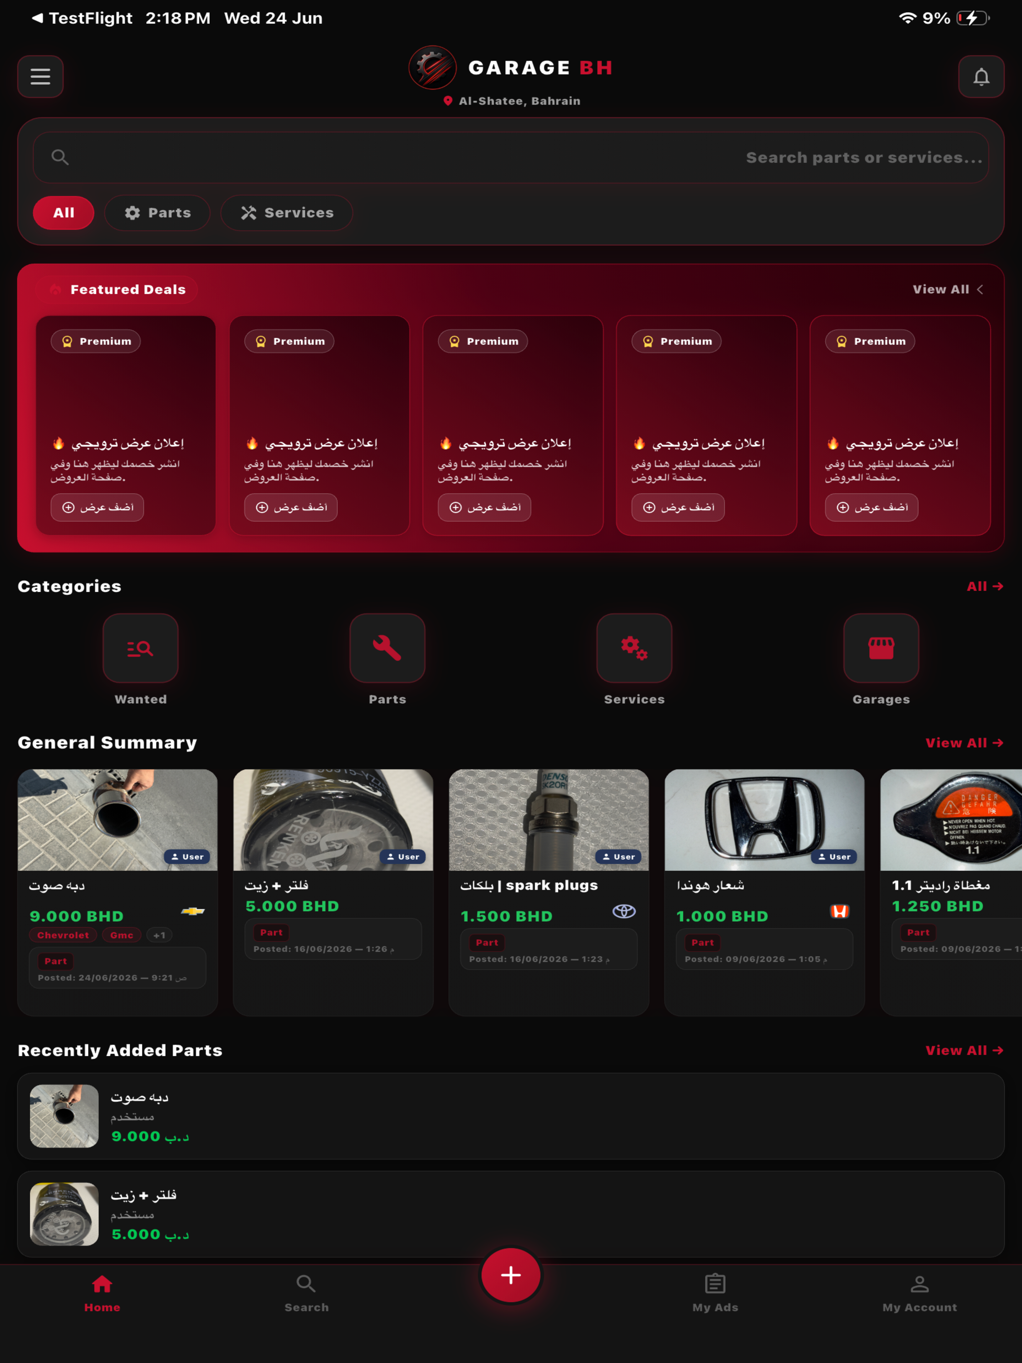1022x1363 pixels.
Task: Click أضف عرض button on second featured card
Action: tap(291, 507)
